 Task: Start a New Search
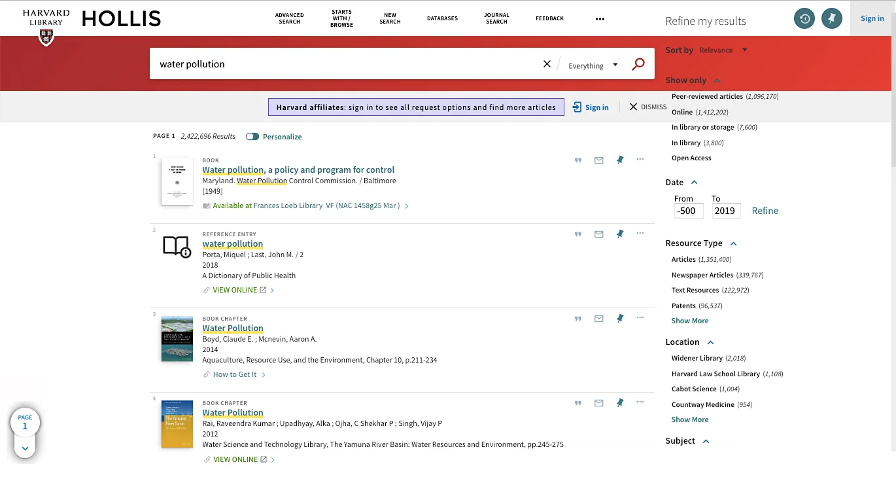pos(390,18)
